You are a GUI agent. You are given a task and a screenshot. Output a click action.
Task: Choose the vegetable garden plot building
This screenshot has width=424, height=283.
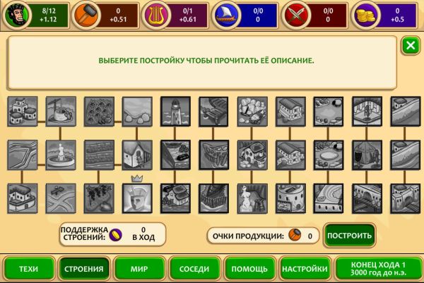pos(99,112)
